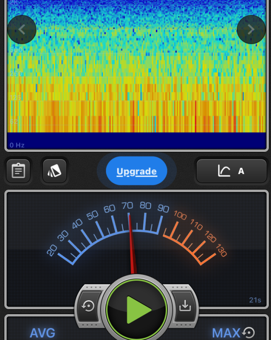Click the weighting curve graph icon

pyautogui.click(x=224, y=171)
